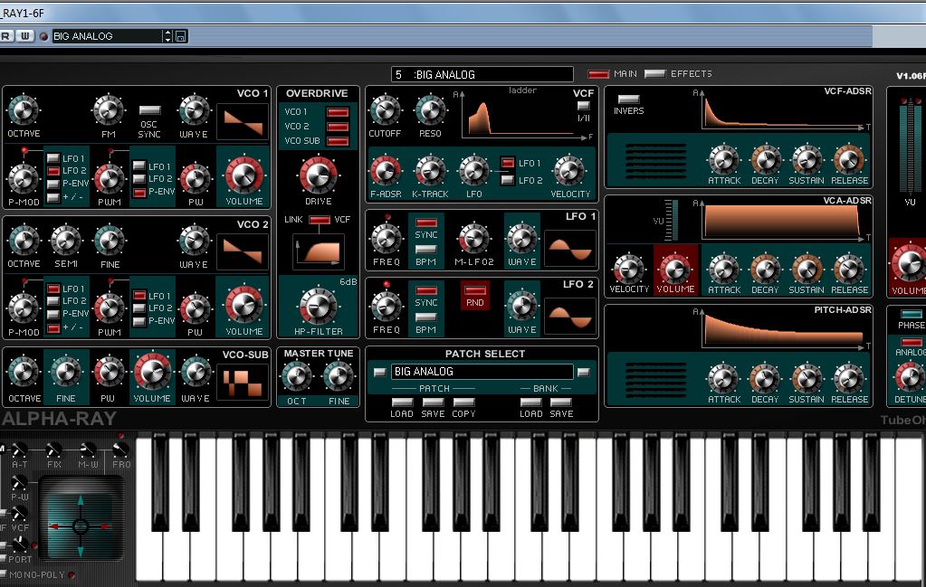The width and height of the screenshot is (926, 587).
Task: Toggle the overdrive VCO 1 switch
Action: pyautogui.click(x=338, y=112)
